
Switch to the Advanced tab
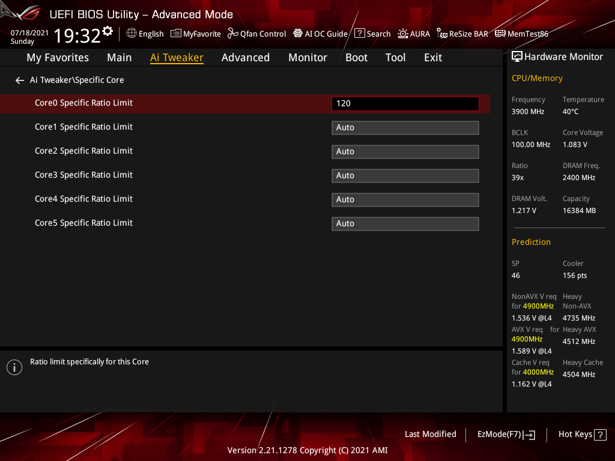(x=246, y=58)
